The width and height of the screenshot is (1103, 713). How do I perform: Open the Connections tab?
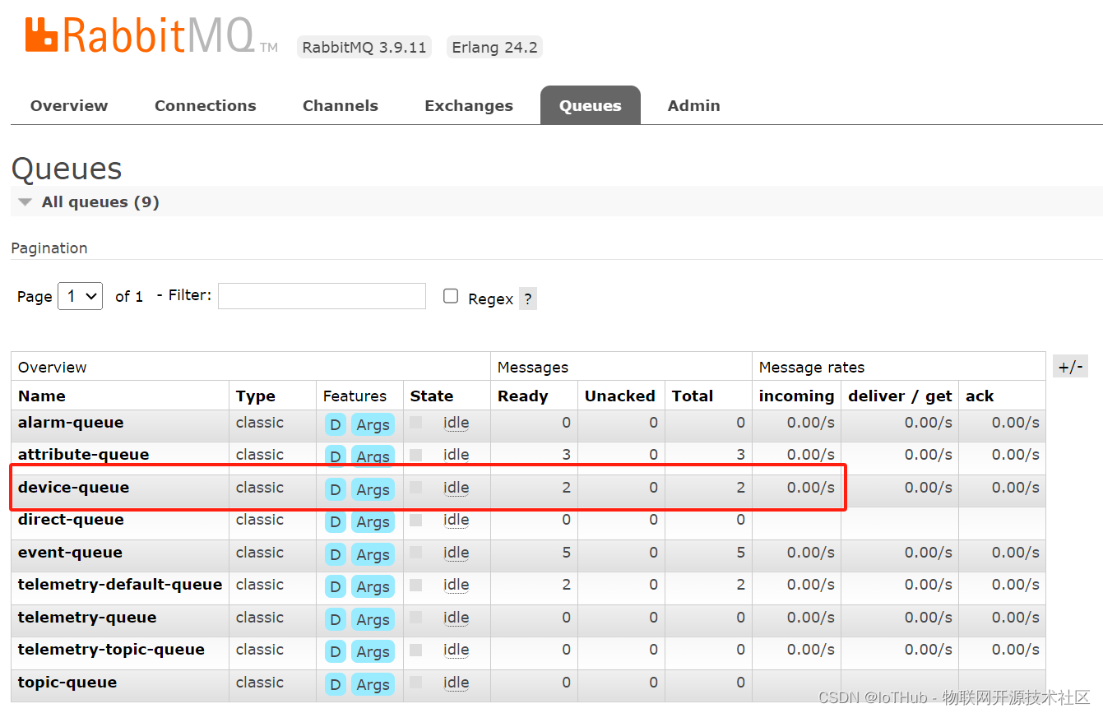206,105
